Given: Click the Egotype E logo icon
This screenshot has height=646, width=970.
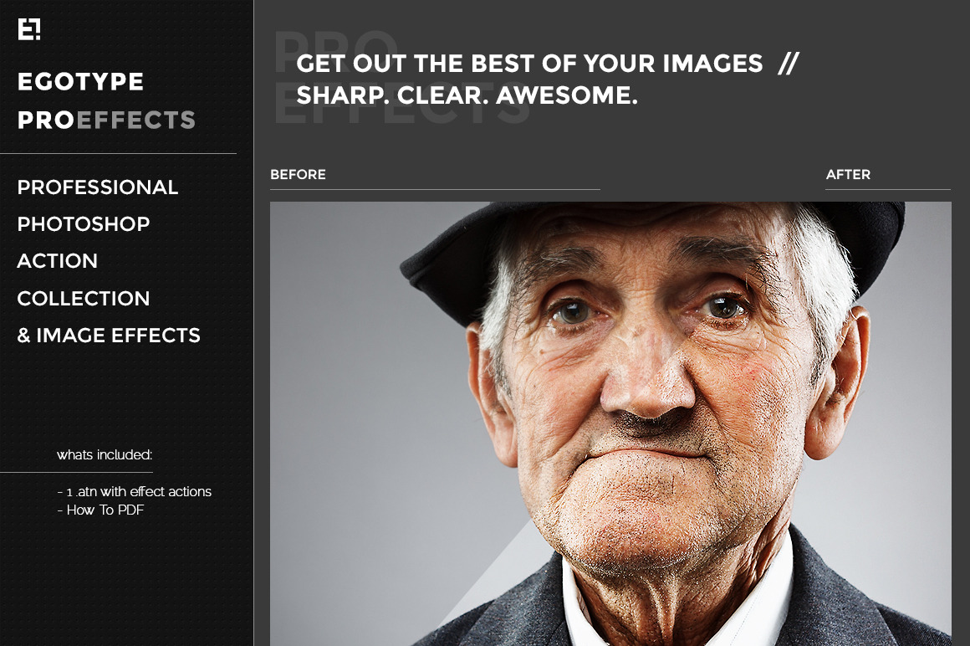Looking at the screenshot, I should coord(29,29).
